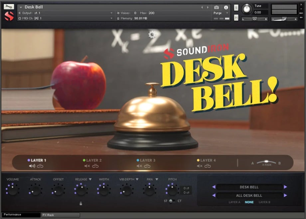Open the MIDI Ch dropdown
Image resolution: width=306 pixels, height=219 pixels.
[x=111, y=18]
